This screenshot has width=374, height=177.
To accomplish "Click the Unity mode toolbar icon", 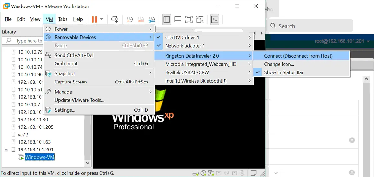I will pos(200,19).
